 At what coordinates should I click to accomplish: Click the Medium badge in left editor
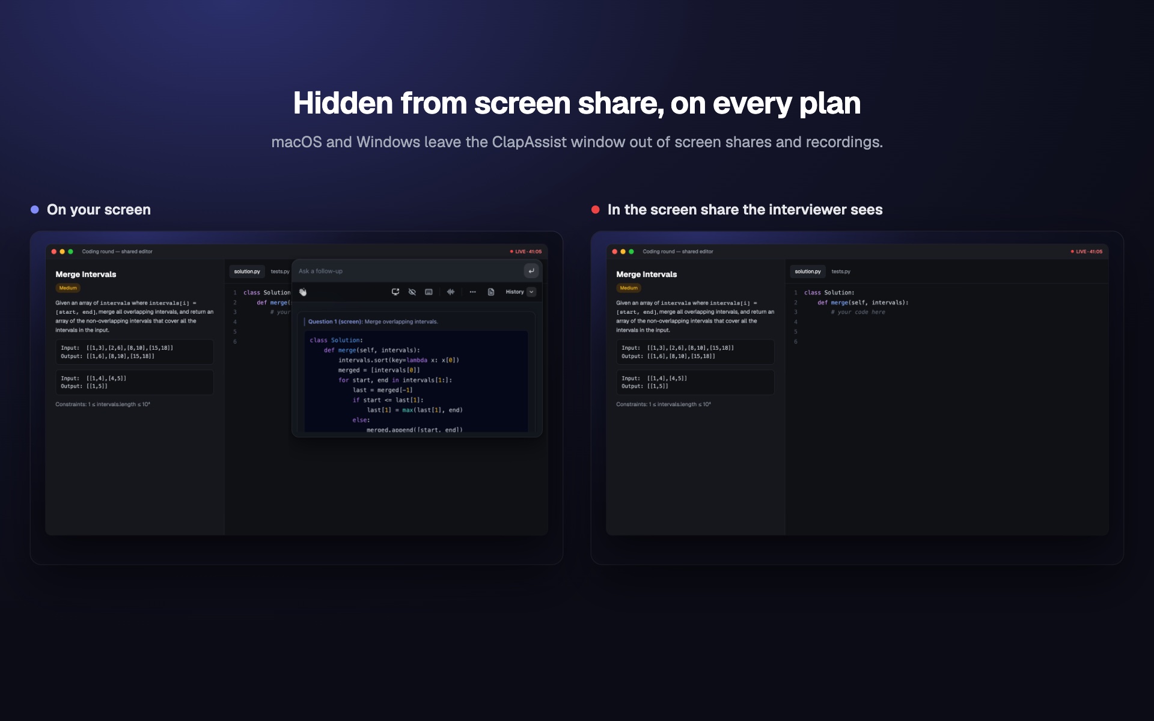click(68, 288)
